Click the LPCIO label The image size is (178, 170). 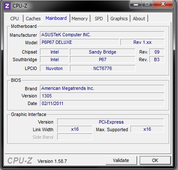coord(31,68)
